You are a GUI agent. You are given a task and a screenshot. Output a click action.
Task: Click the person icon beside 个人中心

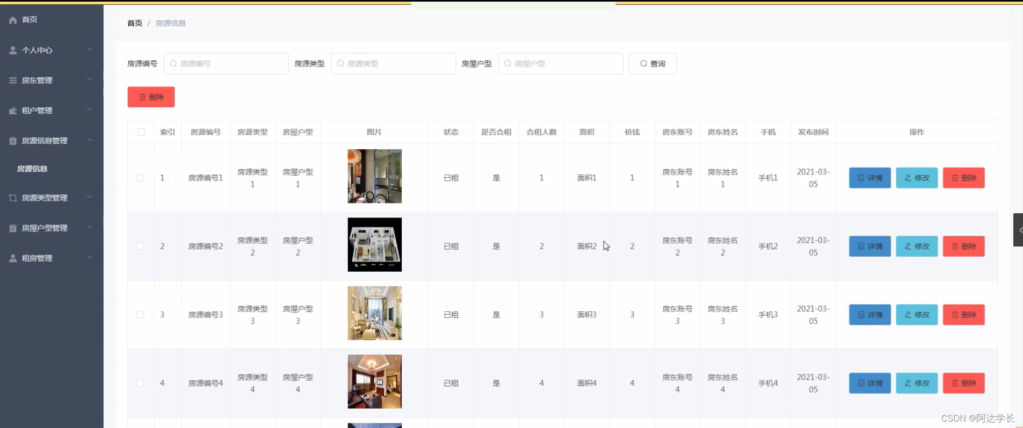click(x=13, y=50)
